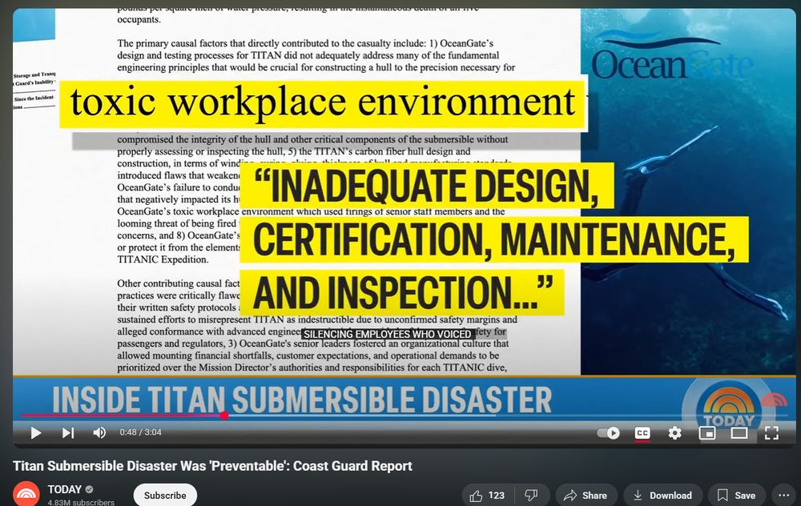This screenshot has height=506, width=801.
Task: Toggle the autoplay switch
Action: click(608, 433)
